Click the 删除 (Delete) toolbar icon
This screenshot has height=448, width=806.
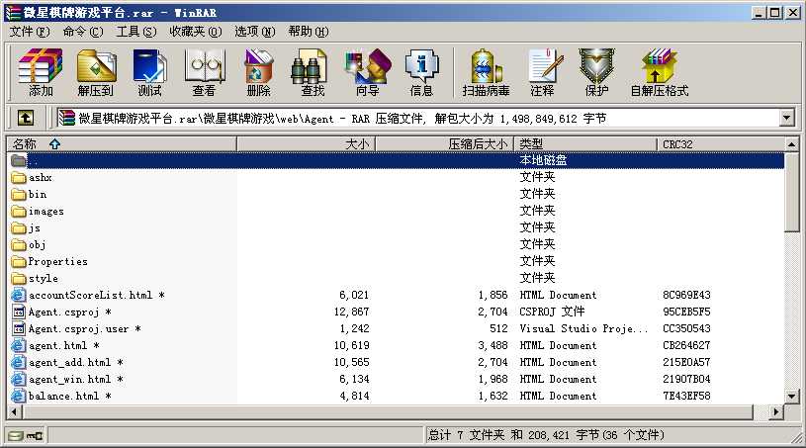(x=258, y=72)
